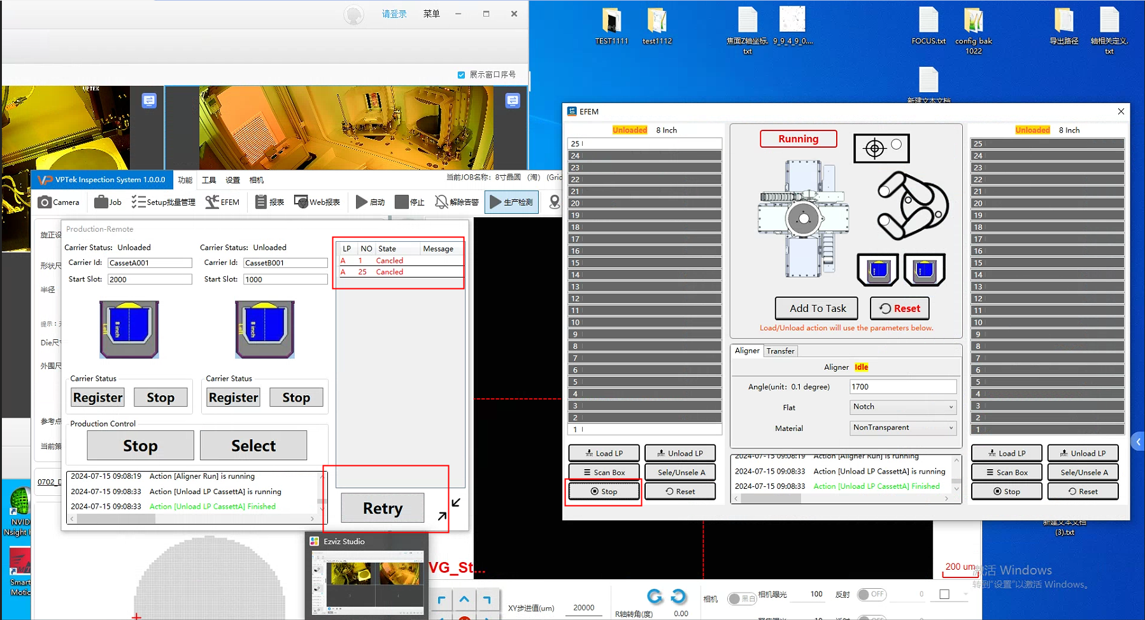Open the Job toolbar item

click(x=108, y=202)
